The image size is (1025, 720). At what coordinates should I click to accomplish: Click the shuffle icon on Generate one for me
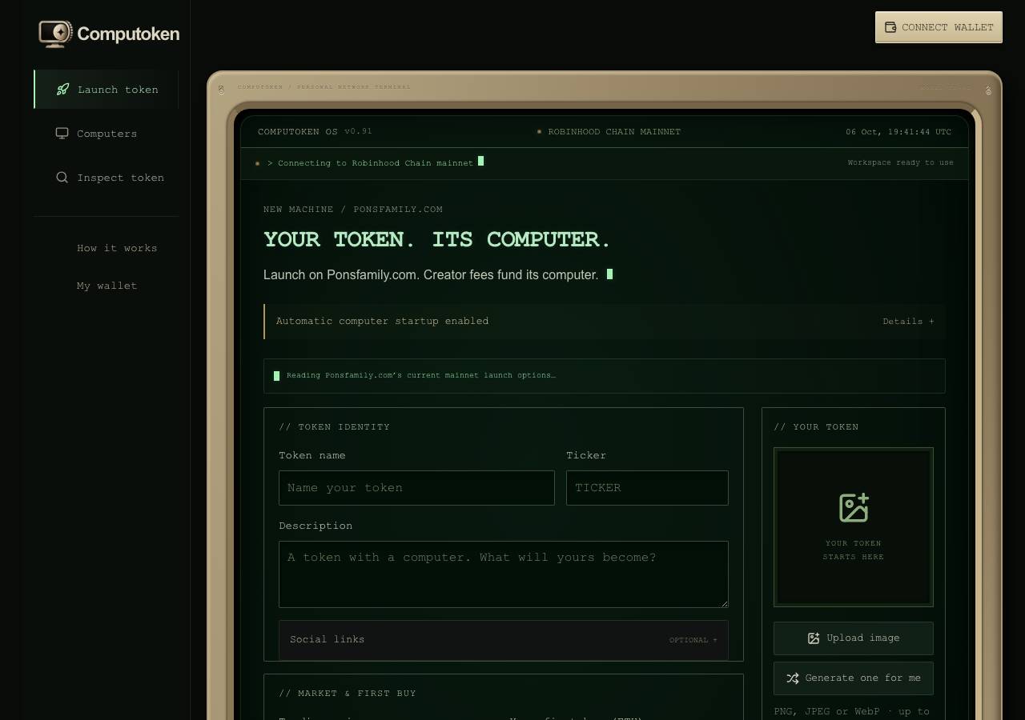tap(793, 678)
